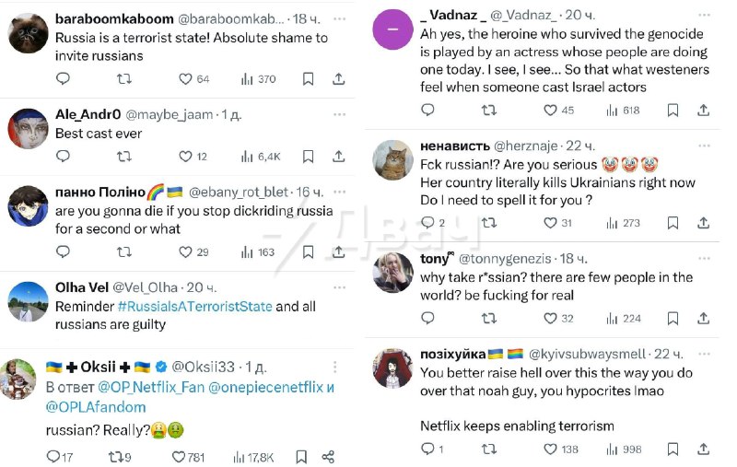
Task: Retweet the панно Поліно tweet
Action: 123,251
